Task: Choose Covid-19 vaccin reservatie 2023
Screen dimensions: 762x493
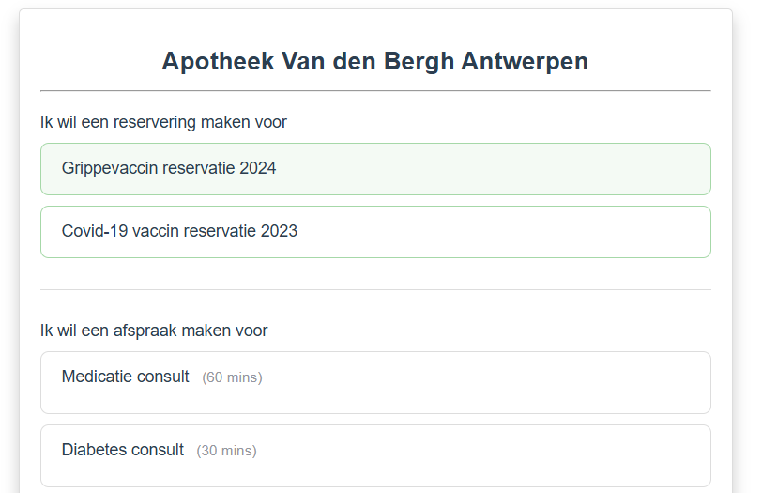Action: pos(375,231)
